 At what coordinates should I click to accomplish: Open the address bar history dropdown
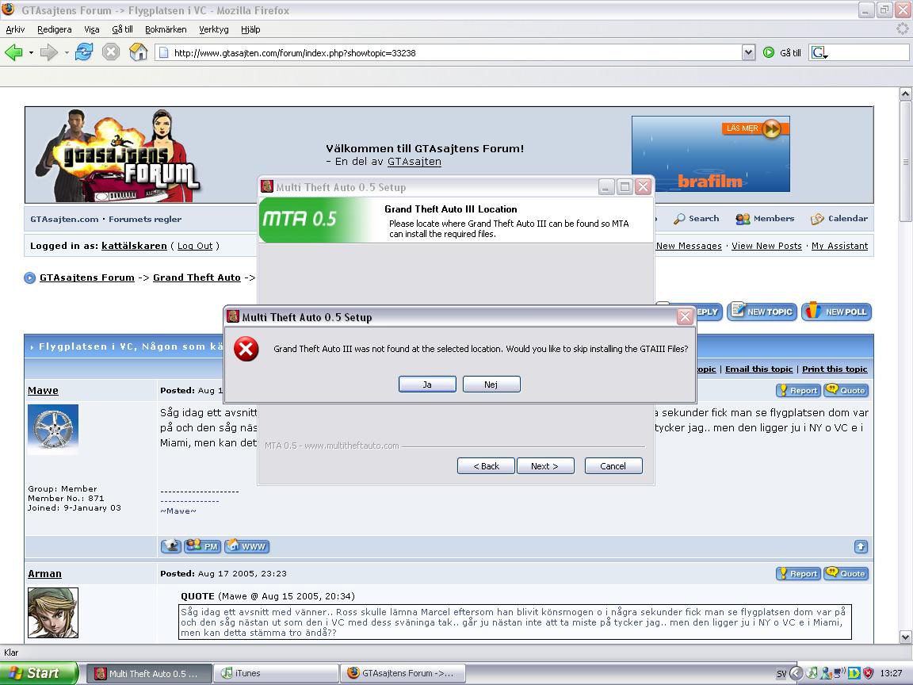click(749, 52)
